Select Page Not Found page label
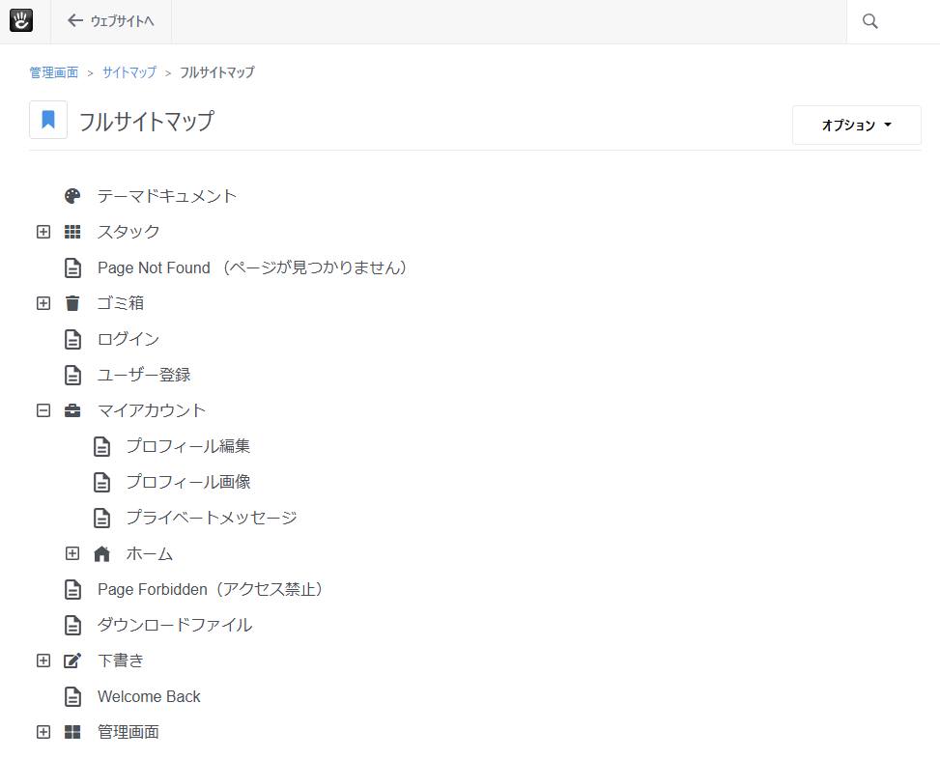940x759 pixels. click(x=252, y=267)
